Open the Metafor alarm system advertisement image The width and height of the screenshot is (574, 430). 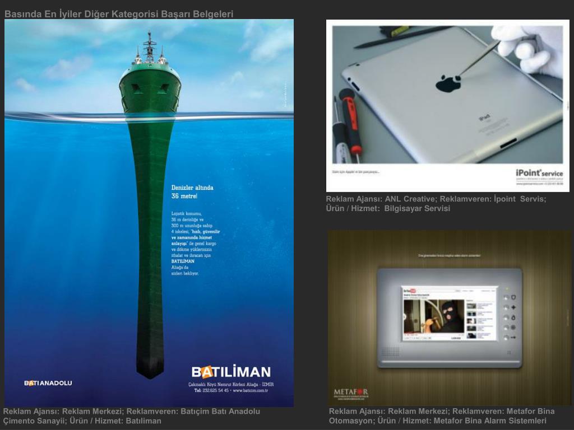tap(449, 318)
